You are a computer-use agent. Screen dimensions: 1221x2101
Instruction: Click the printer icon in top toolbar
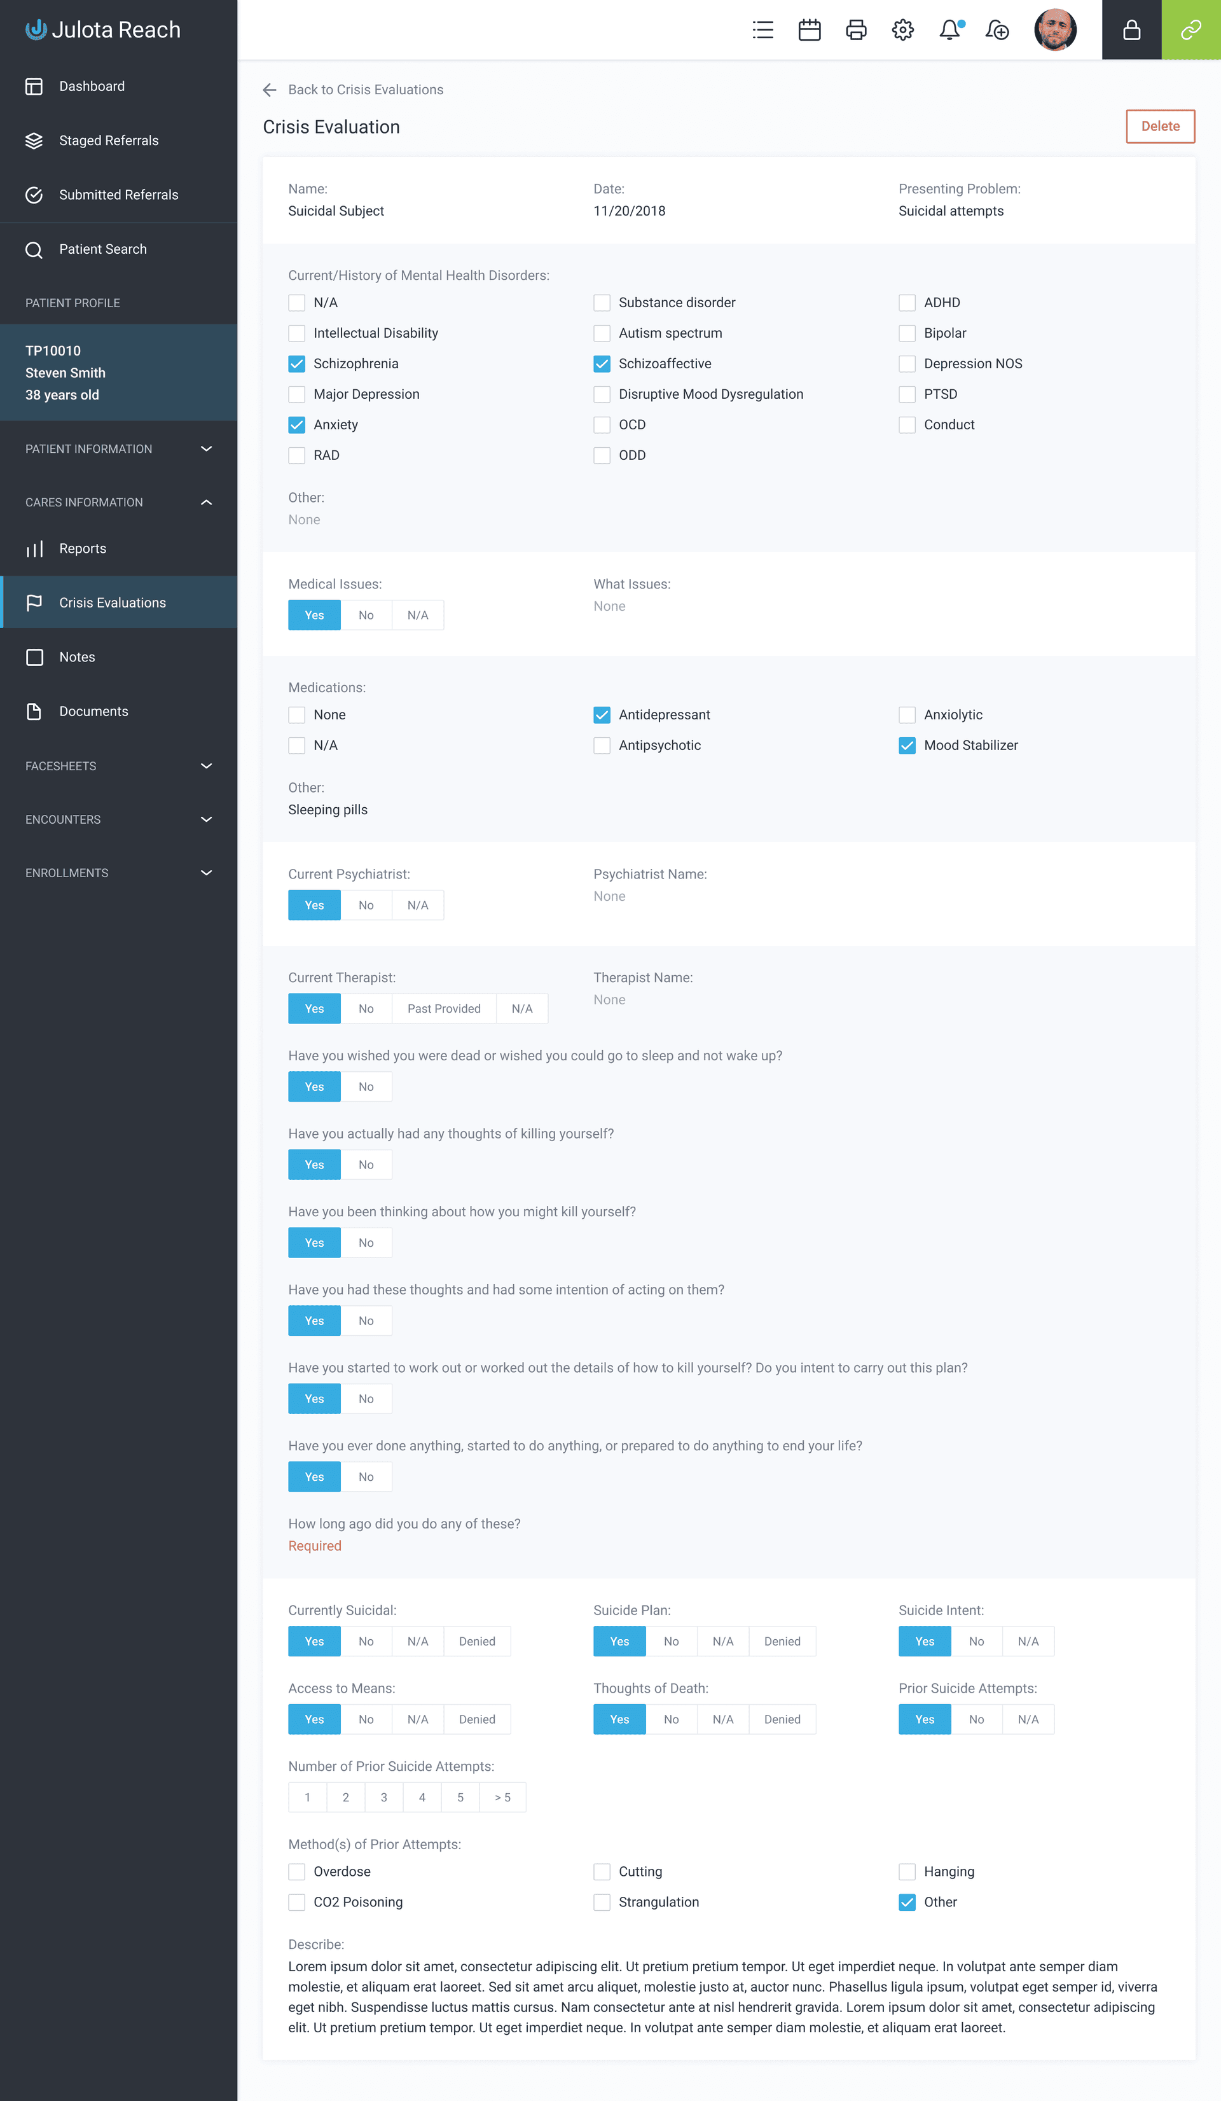858,29
